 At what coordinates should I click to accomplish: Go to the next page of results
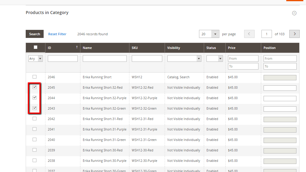pyautogui.click(x=294, y=34)
